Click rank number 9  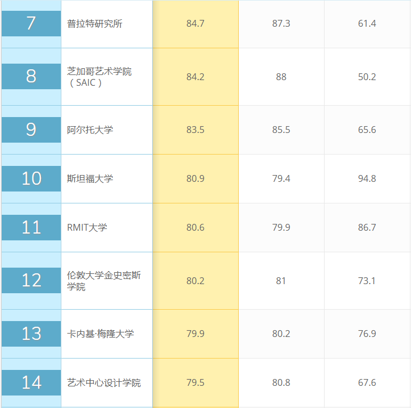click(x=31, y=130)
